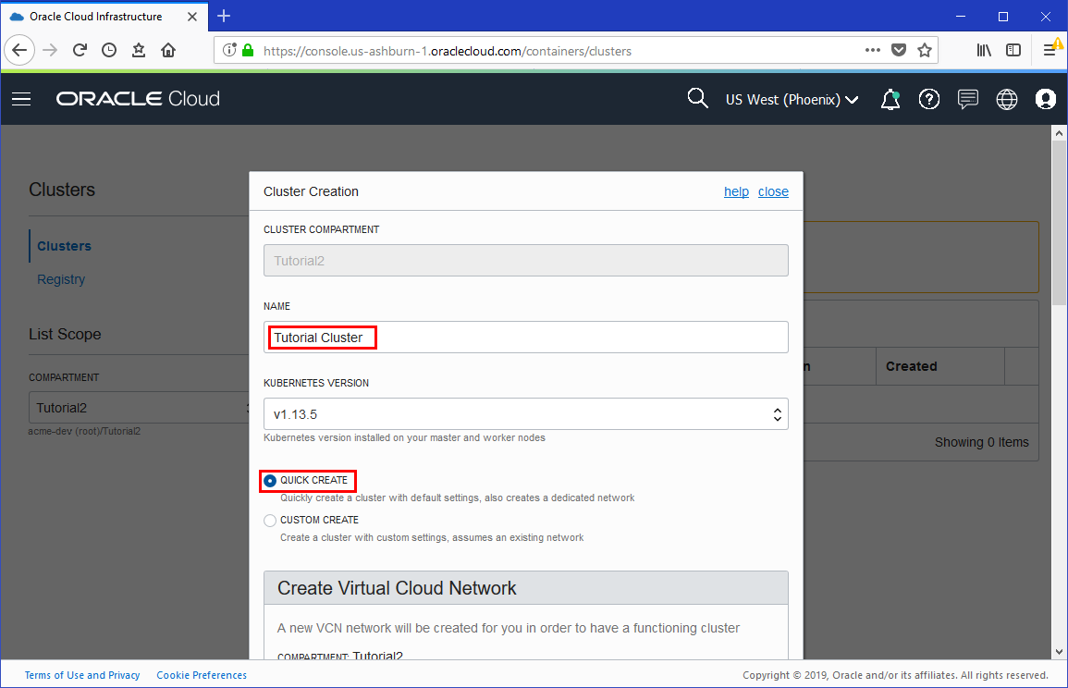Image resolution: width=1068 pixels, height=688 pixels.
Task: Click the 'acme-dev (root)/Tutorial2' path text
Action: tap(84, 431)
